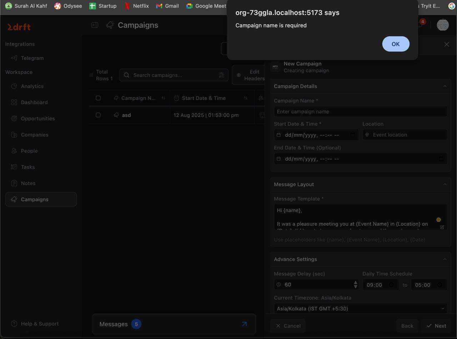Open calendar picker in End Date field
Viewport: 457px width, 339px height.
441,159
